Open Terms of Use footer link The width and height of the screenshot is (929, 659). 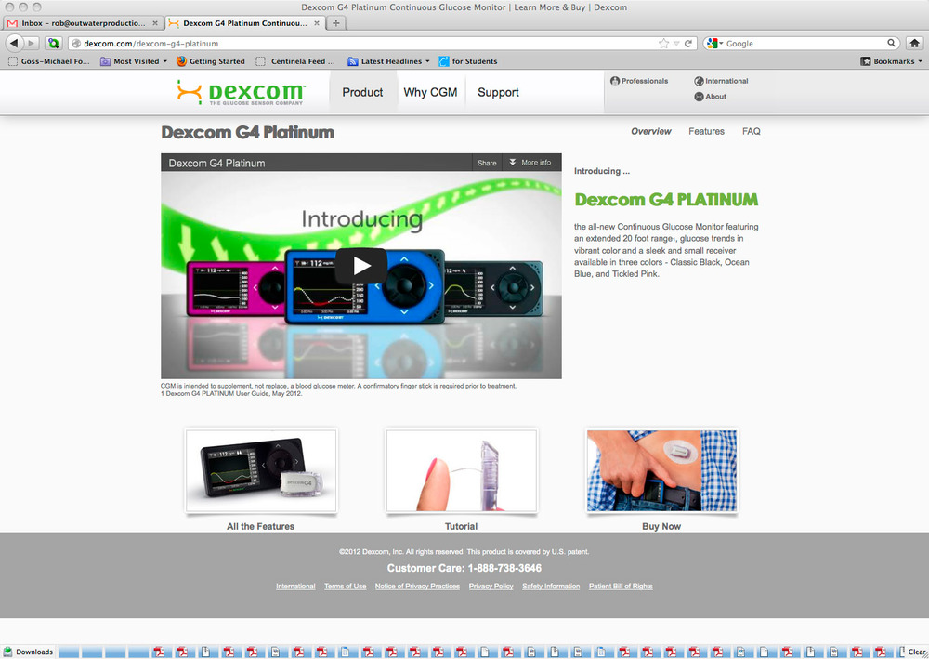[x=345, y=587]
